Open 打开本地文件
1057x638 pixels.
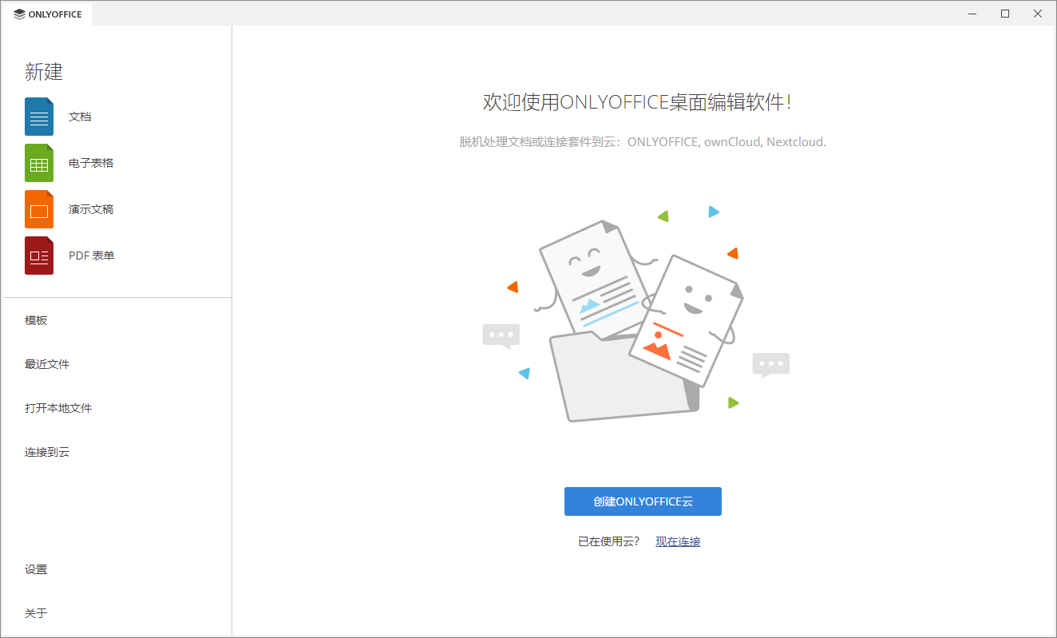[57, 407]
